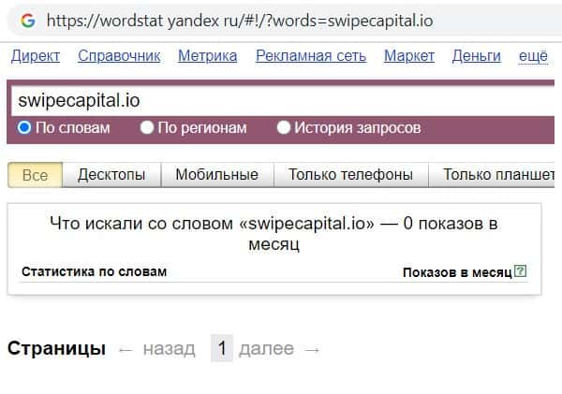The width and height of the screenshot is (562, 394).
Task: Click the назад pagination link
Action: tap(170, 348)
